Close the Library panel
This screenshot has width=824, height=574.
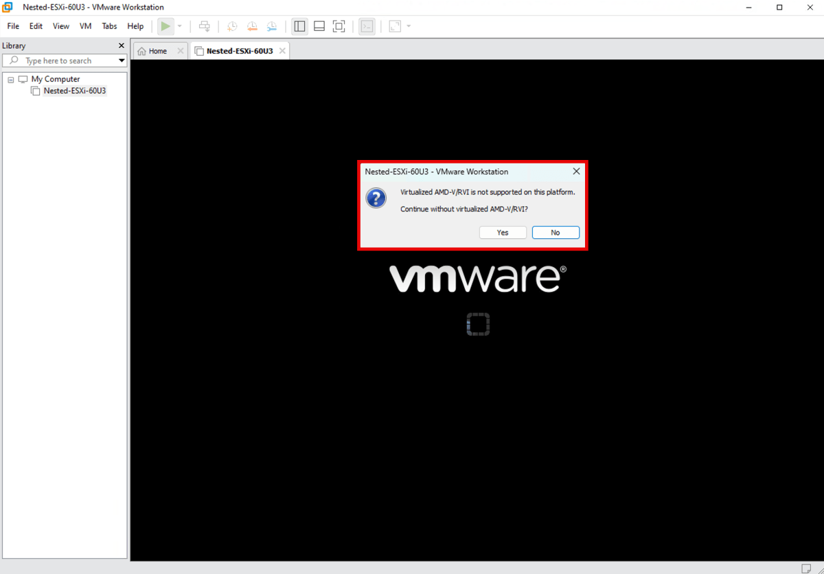[122, 46]
